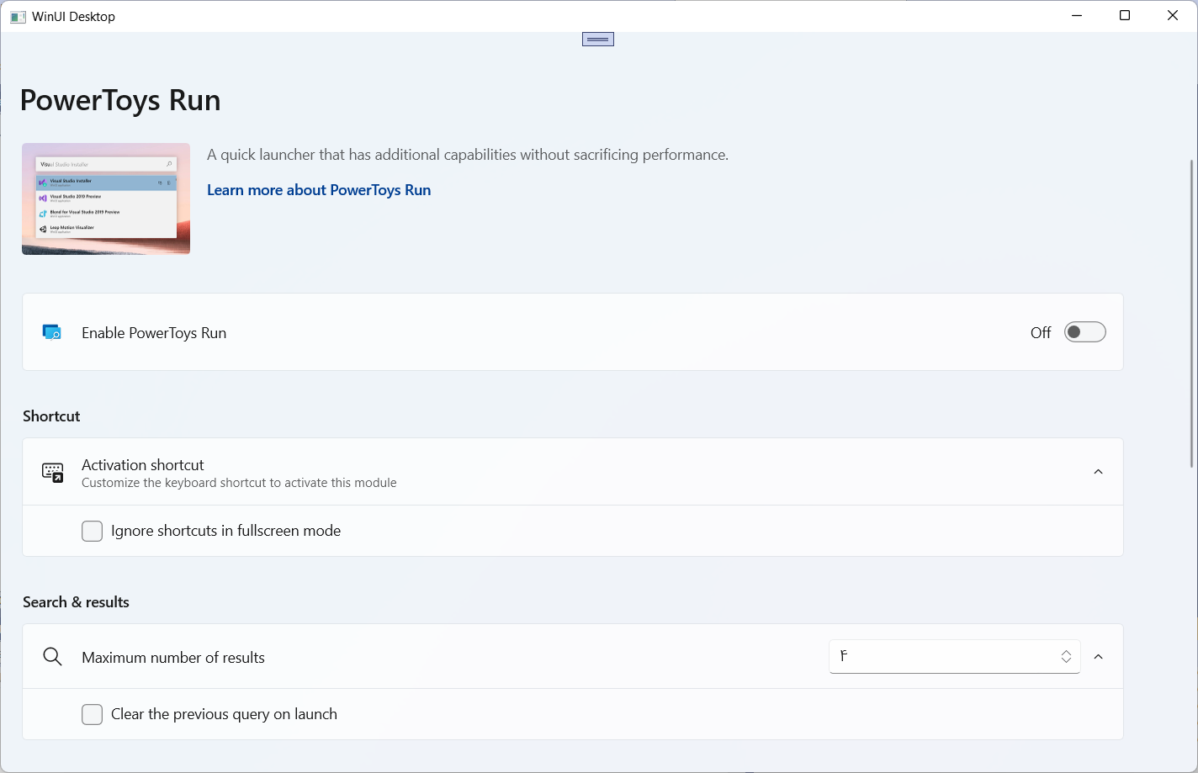This screenshot has width=1198, height=773.
Task: Click the Shortcut section header
Action: tap(51, 416)
